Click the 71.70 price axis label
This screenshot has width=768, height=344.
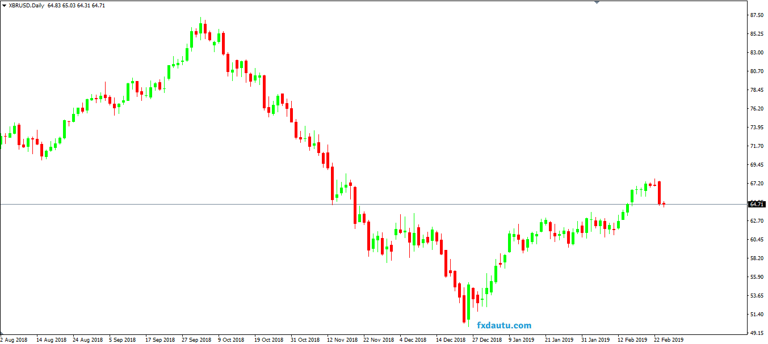tap(756, 146)
